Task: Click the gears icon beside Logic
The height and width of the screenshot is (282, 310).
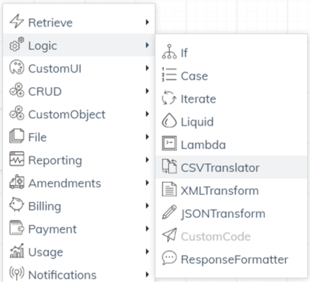Action: click(17, 44)
